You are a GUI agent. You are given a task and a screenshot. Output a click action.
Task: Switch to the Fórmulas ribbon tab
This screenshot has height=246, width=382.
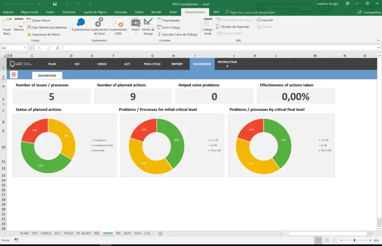120,12
